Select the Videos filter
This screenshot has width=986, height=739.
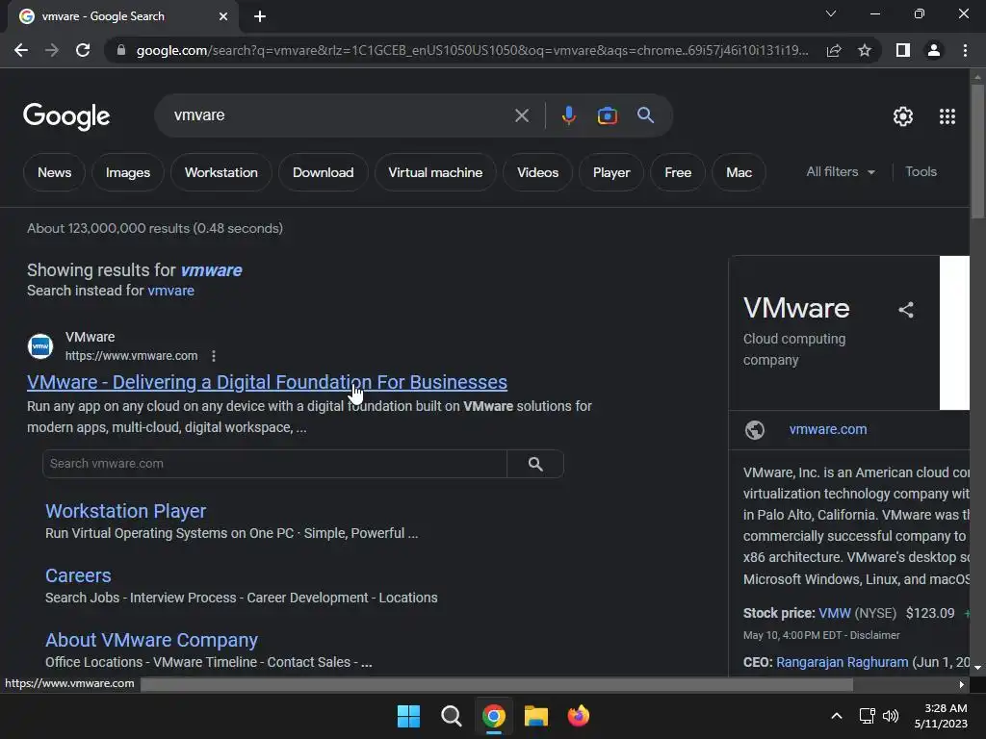(537, 172)
